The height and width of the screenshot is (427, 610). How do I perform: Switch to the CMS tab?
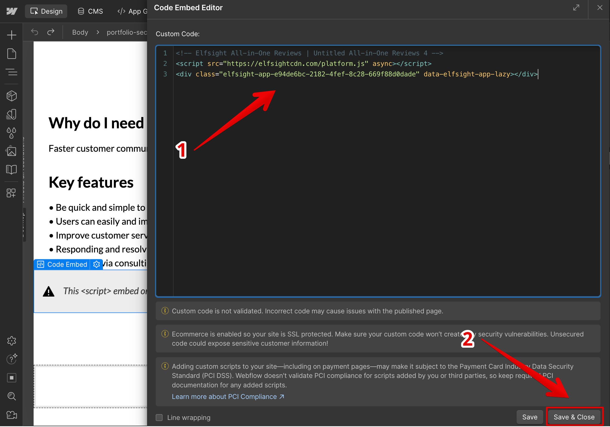pyautogui.click(x=90, y=12)
